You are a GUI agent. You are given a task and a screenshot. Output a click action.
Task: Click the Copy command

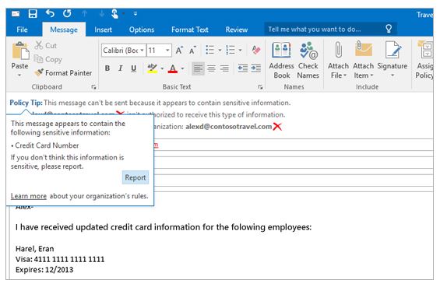click(48, 59)
